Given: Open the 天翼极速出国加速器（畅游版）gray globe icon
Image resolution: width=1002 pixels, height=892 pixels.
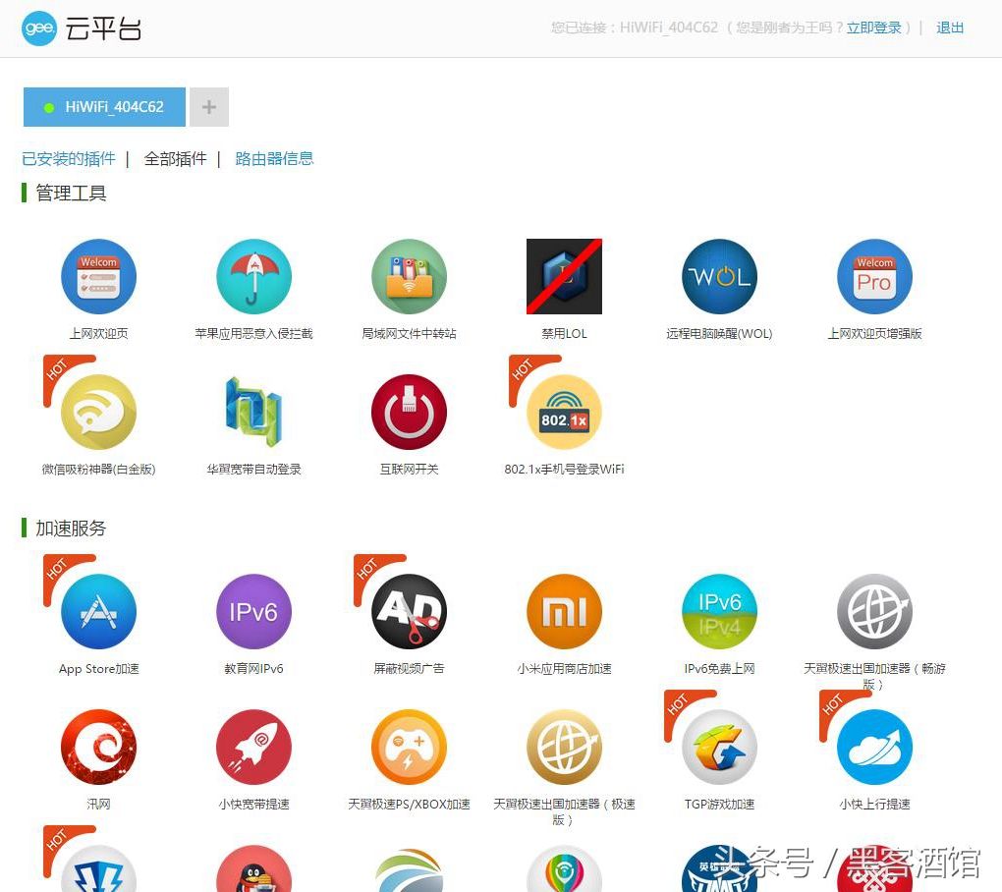Looking at the screenshot, I should pyautogui.click(x=875, y=611).
